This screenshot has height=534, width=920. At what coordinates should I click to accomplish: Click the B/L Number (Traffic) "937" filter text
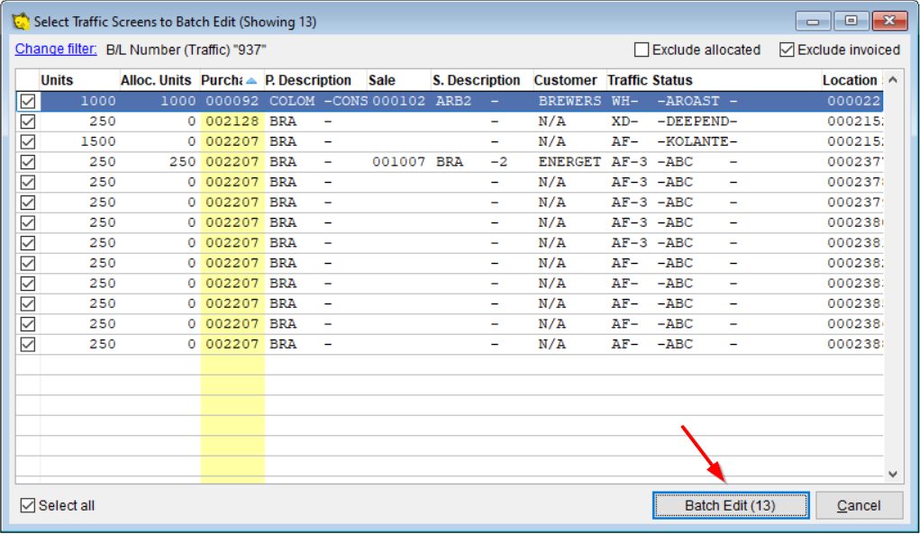pos(186,50)
